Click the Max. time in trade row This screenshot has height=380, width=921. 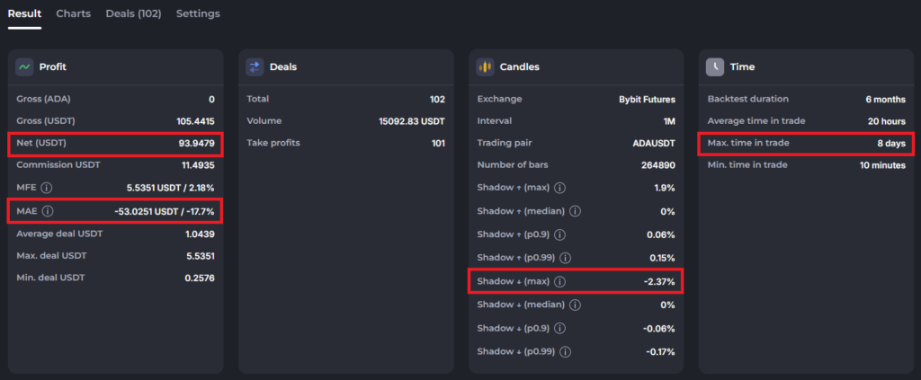[807, 143]
